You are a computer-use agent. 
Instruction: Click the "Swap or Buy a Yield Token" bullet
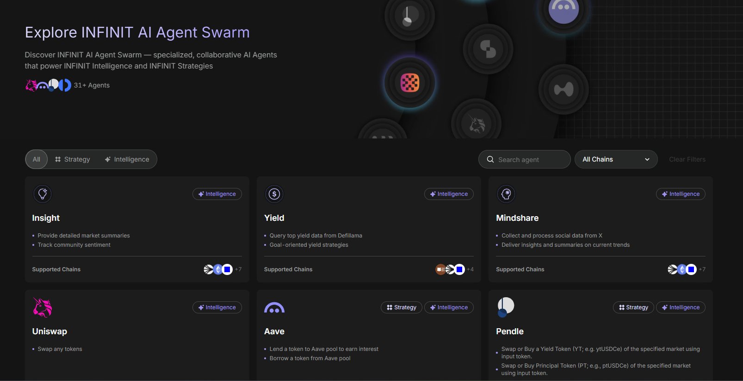pos(601,353)
